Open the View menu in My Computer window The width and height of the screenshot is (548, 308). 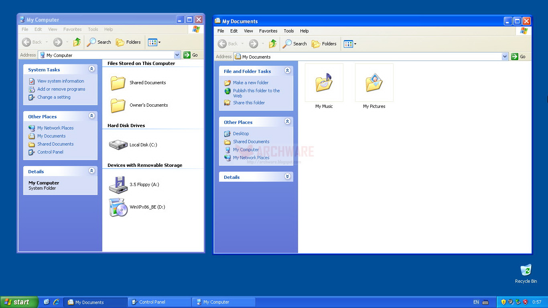click(x=53, y=29)
